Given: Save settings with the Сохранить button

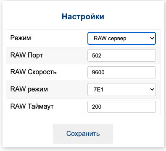Looking at the screenshot, I should [83, 134].
